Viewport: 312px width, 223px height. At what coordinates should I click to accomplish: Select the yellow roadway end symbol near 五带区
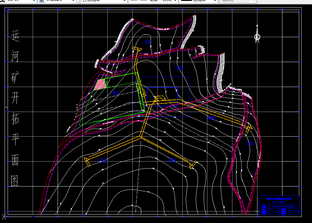point(193,165)
